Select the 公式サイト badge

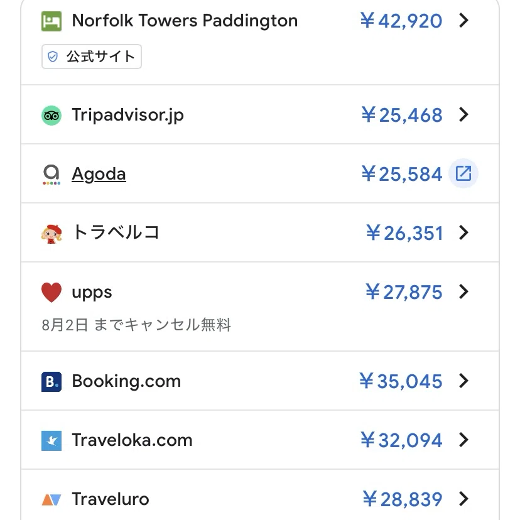coord(92,57)
